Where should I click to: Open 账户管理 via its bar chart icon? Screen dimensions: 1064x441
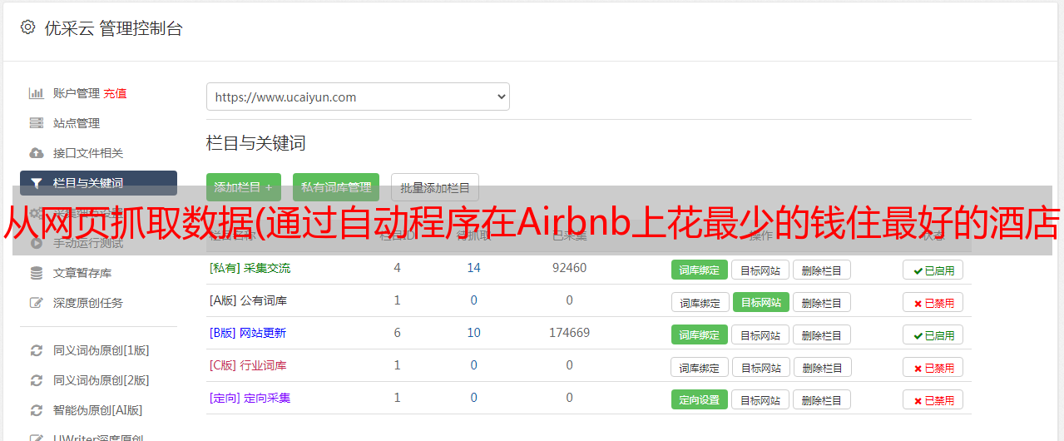point(36,93)
